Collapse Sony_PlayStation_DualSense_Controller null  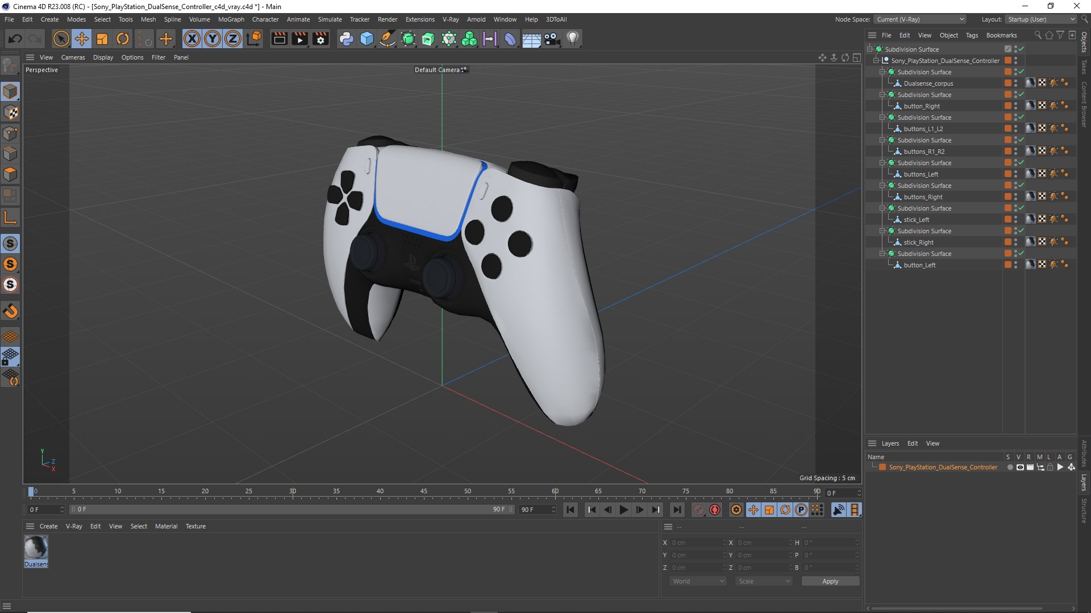pyautogui.click(x=876, y=61)
